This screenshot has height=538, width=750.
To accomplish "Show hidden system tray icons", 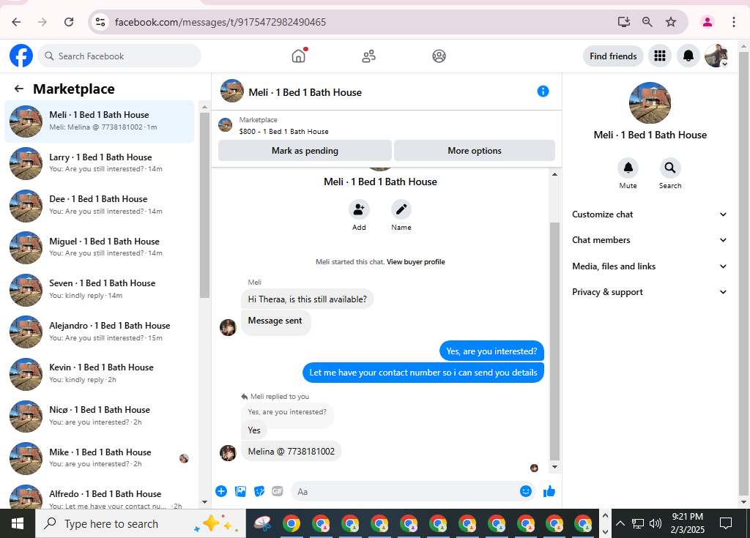I will (620, 523).
